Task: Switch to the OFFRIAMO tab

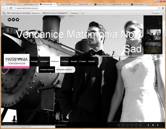Action: coord(11,4)
